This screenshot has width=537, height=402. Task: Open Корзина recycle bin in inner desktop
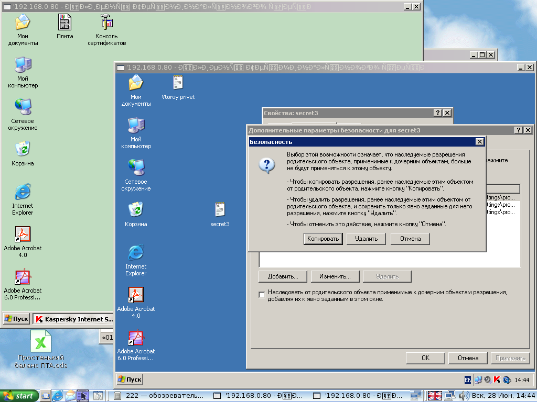(136, 210)
